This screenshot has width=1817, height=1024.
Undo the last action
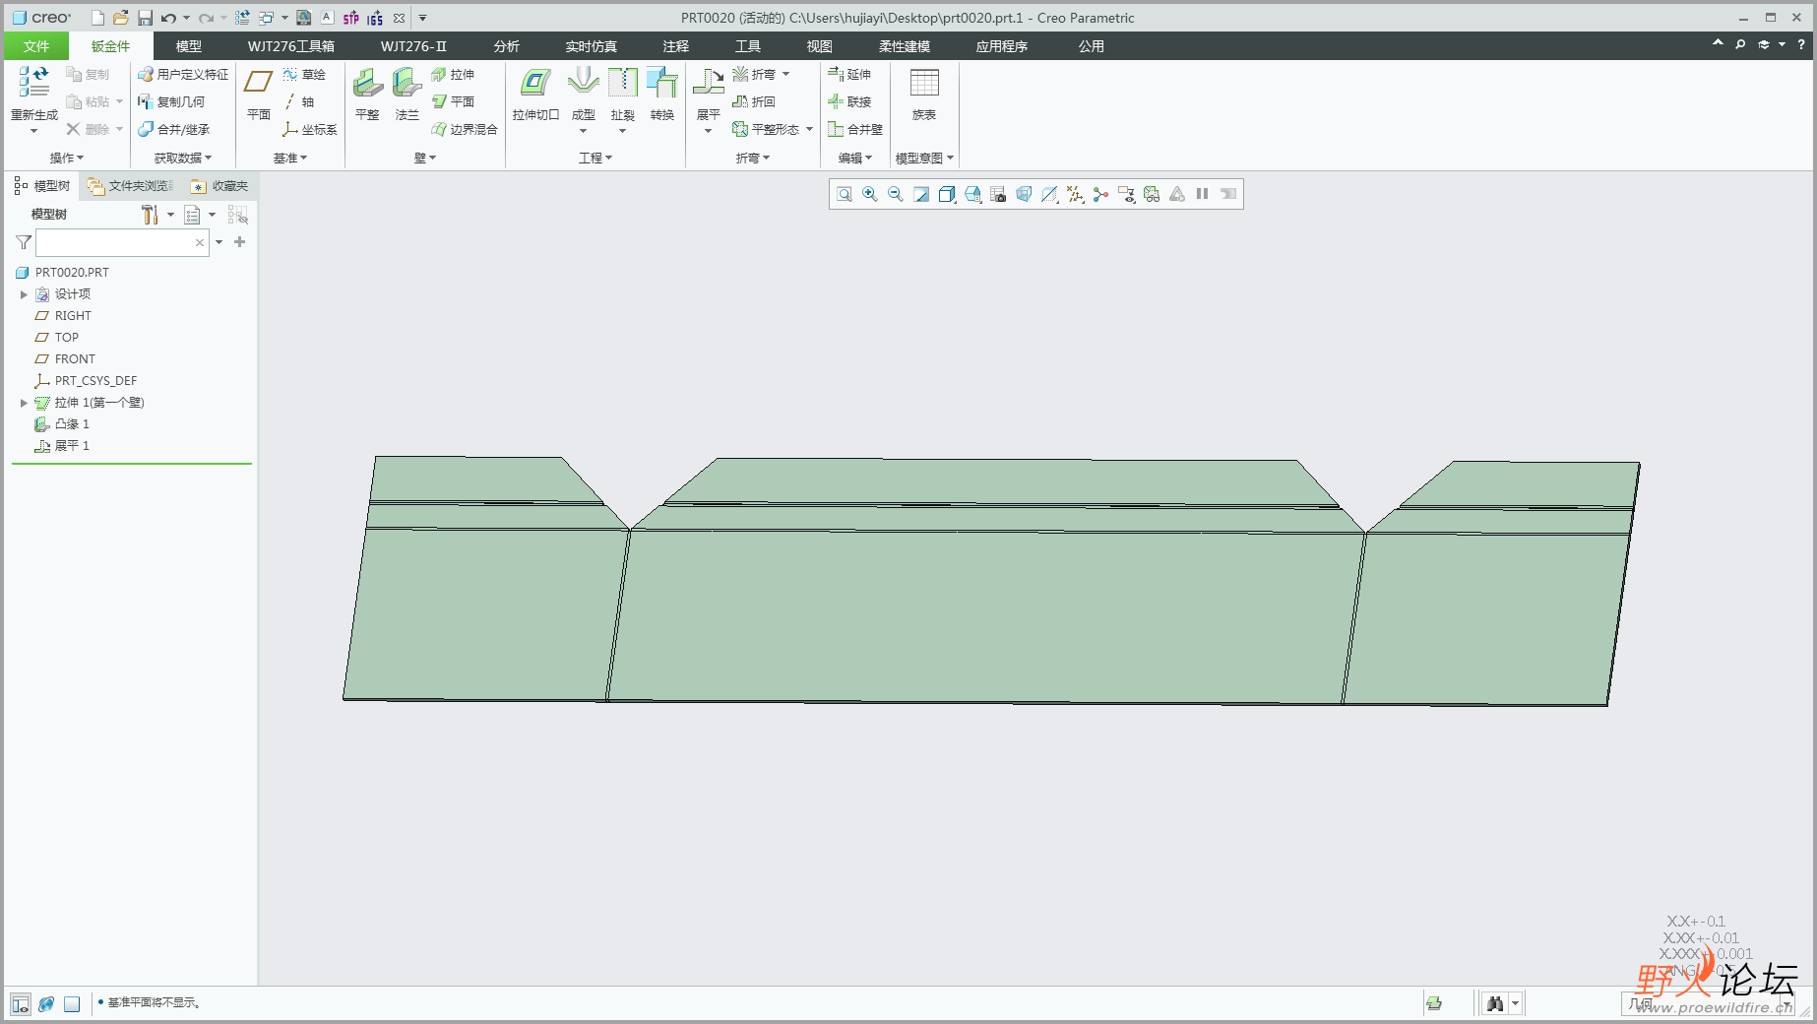(x=168, y=18)
